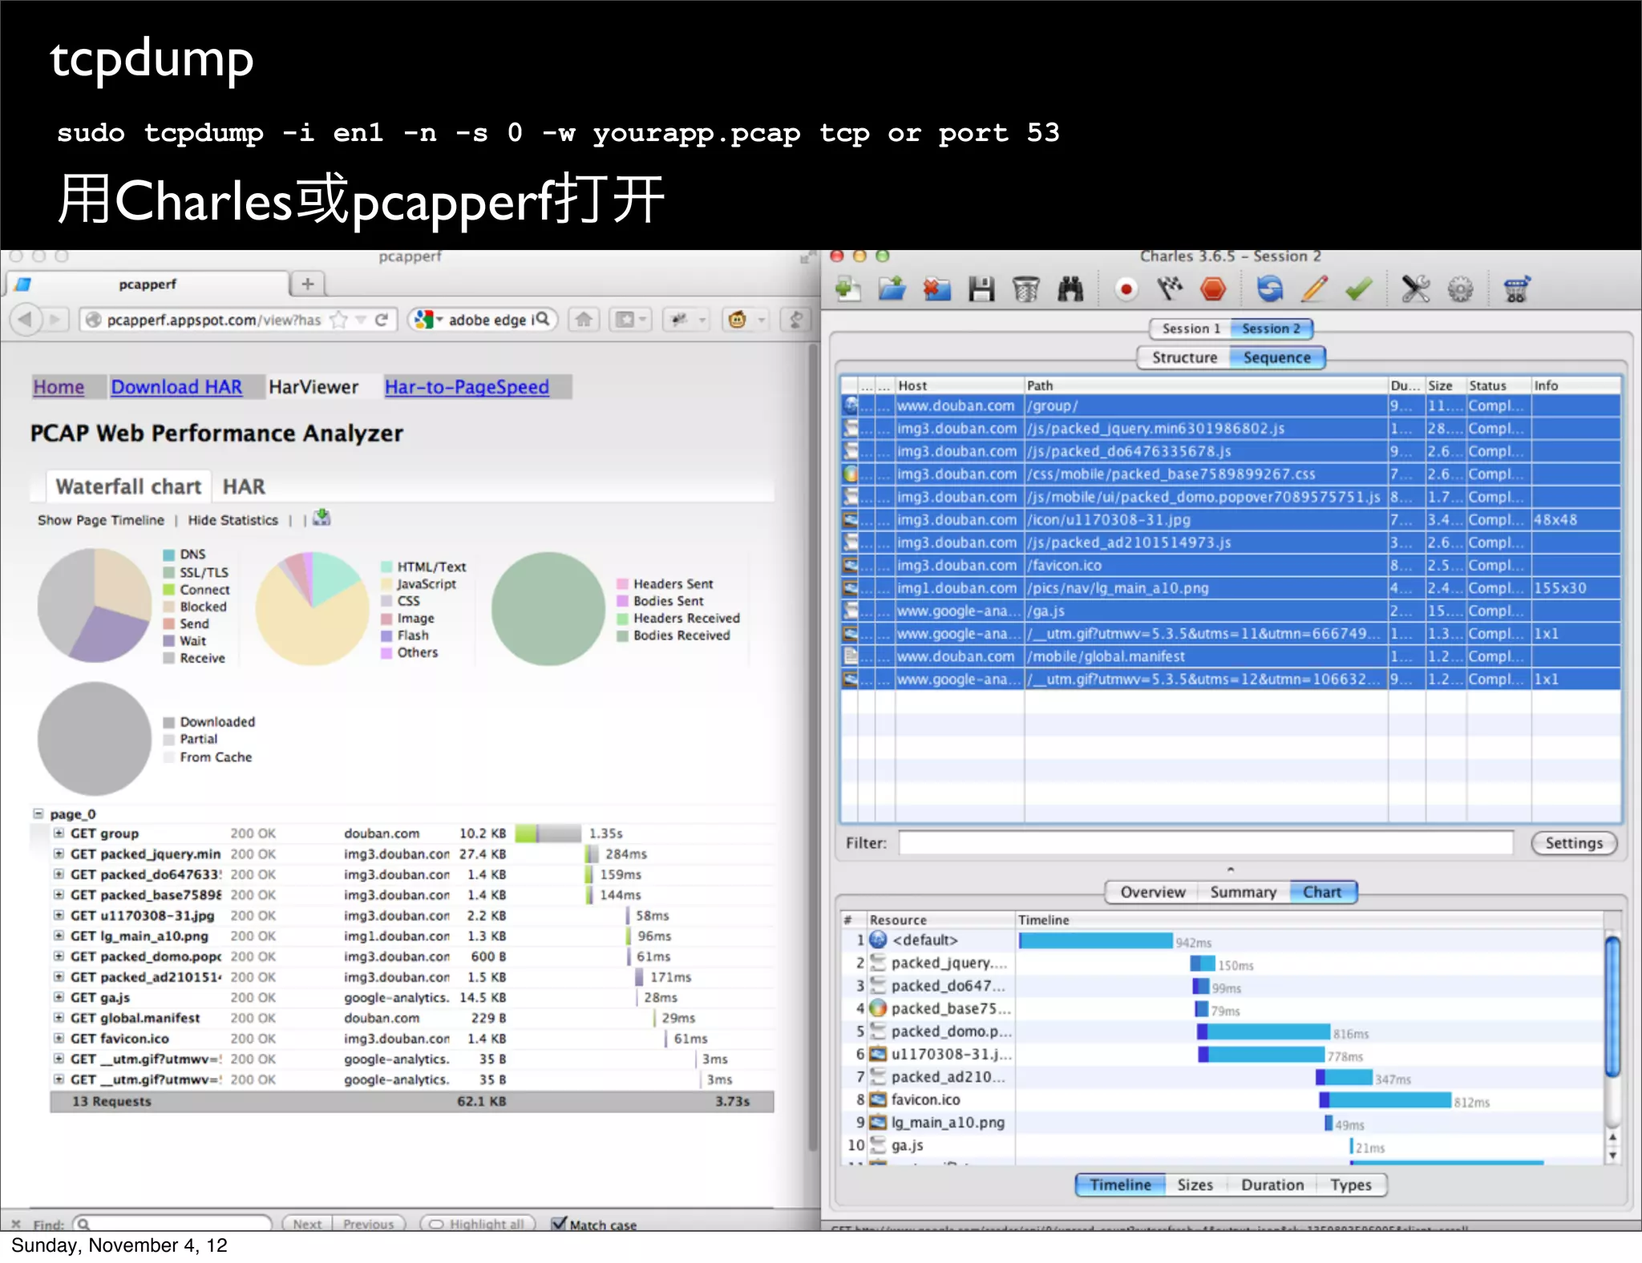
Task: Toggle recording with the red record button
Action: (1126, 289)
